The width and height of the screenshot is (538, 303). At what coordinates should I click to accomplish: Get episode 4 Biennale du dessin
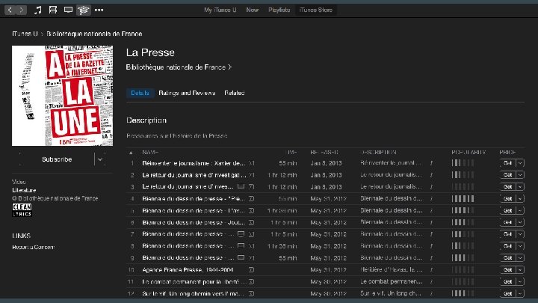pyautogui.click(x=508, y=198)
